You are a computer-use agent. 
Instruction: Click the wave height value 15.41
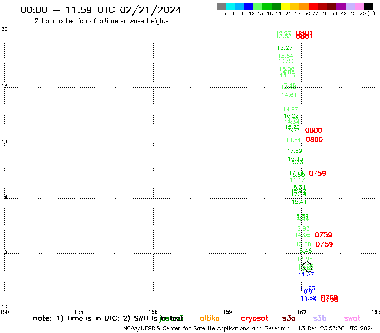coord(299,202)
